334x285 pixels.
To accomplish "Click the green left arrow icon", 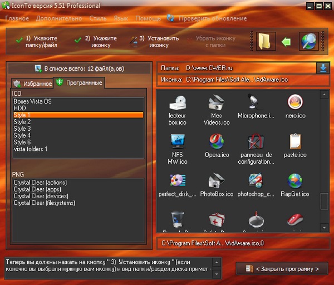I will tap(286, 42).
